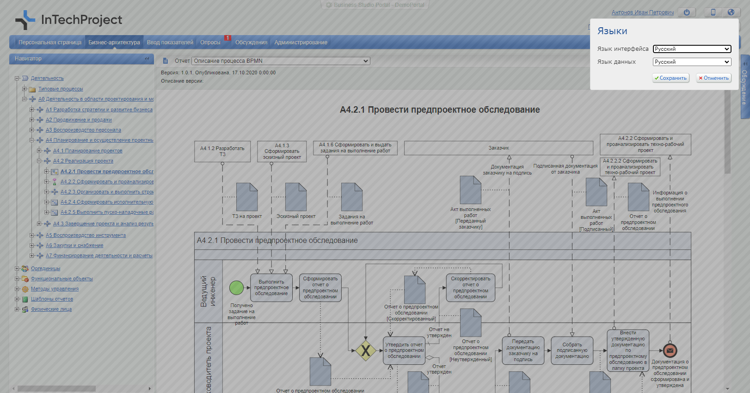Click the Функциональные объекты icon
The height and width of the screenshot is (393, 750).
coord(25,279)
